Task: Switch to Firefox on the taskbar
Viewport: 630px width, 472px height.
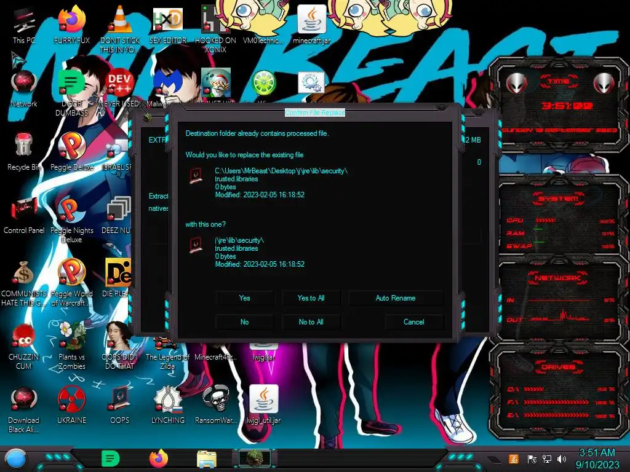Action: tap(159, 458)
